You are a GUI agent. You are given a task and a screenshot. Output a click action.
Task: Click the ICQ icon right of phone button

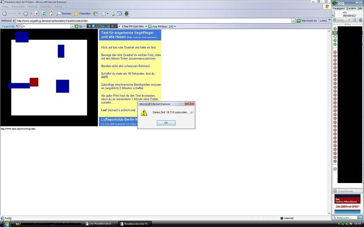point(360,20)
